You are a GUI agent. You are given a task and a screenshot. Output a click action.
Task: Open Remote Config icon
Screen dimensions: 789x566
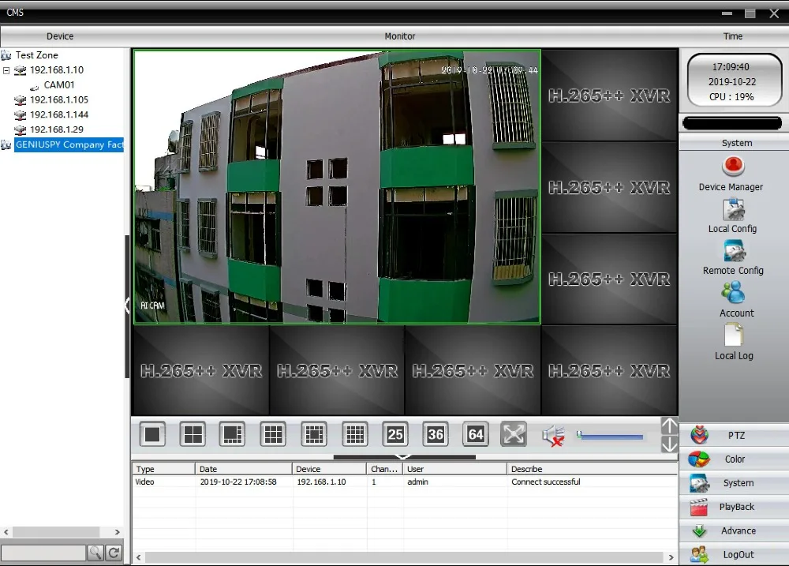(x=734, y=251)
